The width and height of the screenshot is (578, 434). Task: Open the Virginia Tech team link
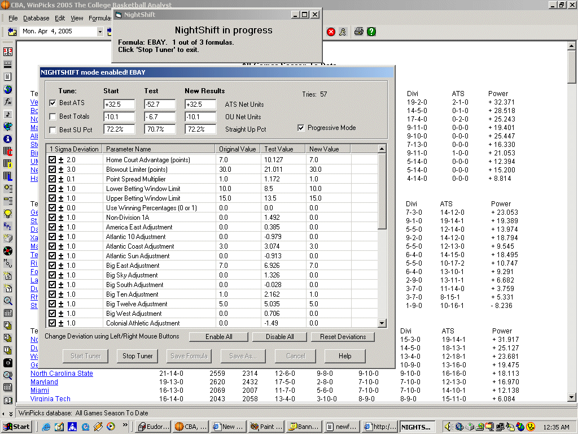coord(50,398)
